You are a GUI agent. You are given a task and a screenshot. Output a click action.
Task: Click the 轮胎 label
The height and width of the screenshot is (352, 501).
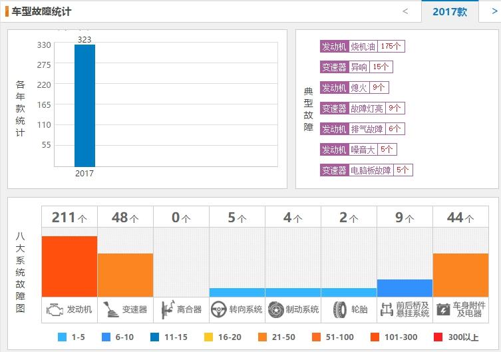point(359,309)
